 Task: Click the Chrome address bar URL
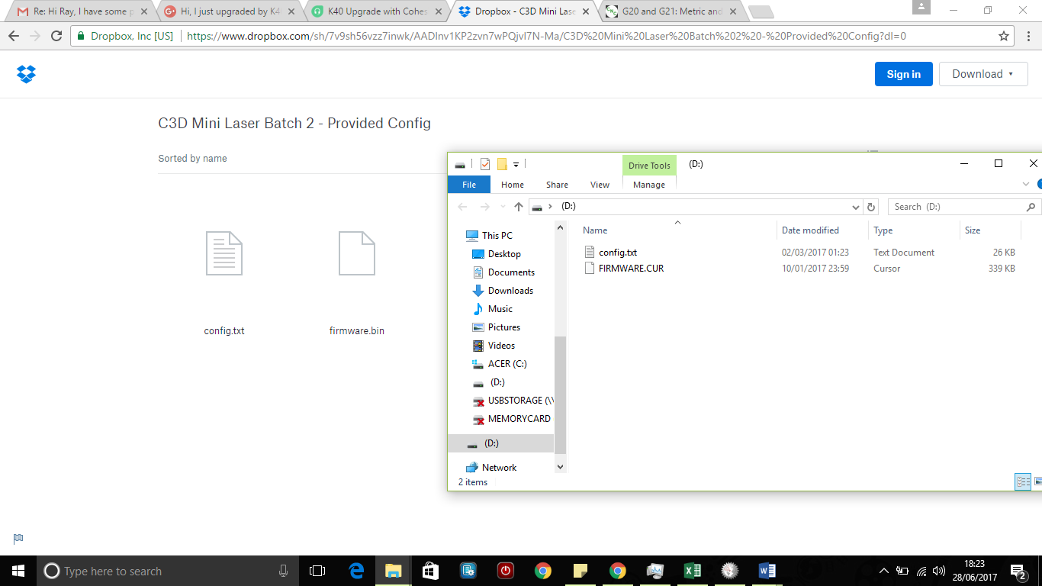546,36
